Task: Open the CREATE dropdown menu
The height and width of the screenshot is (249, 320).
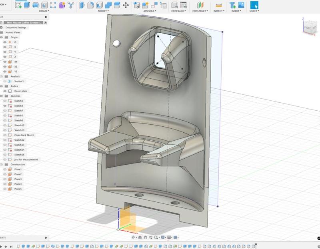Action: pos(44,11)
